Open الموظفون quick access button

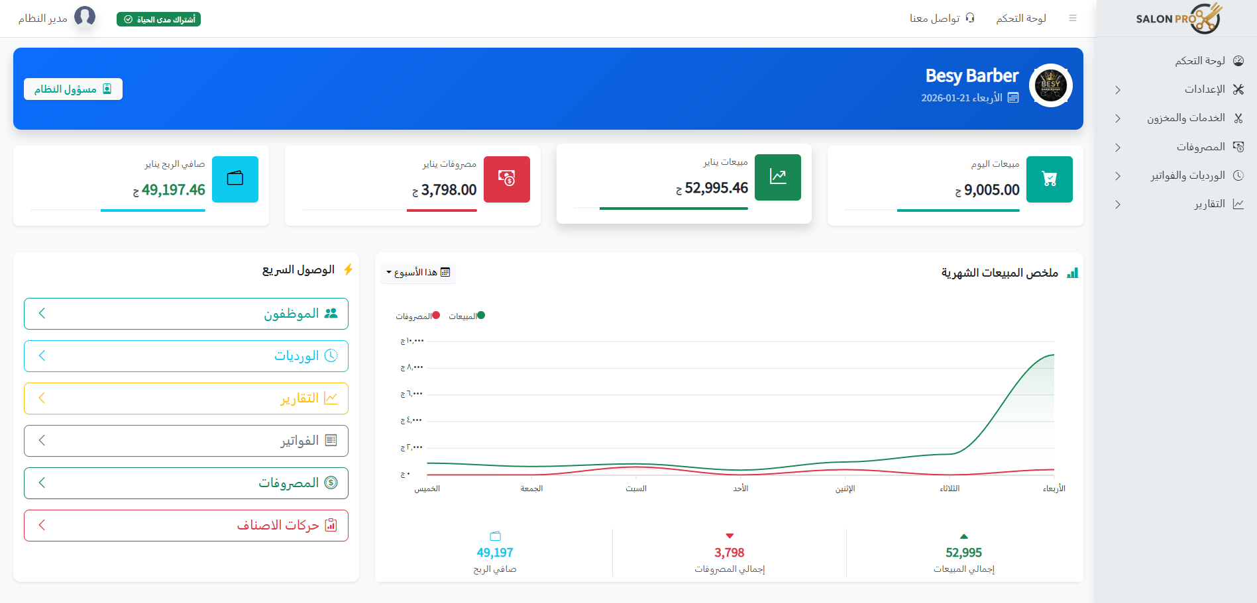coord(186,314)
